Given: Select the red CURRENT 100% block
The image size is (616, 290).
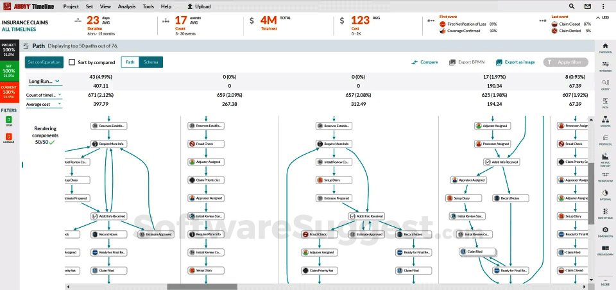Looking at the screenshot, I should [8, 92].
